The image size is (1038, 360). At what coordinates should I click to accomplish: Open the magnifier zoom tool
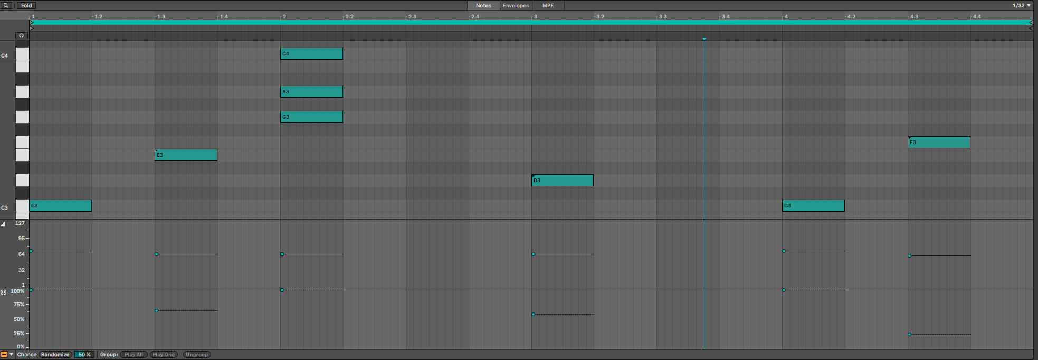click(x=6, y=5)
